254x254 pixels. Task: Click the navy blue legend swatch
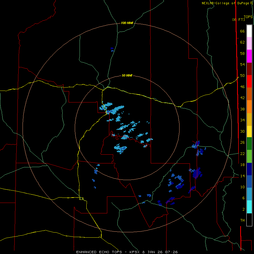click(x=249, y=169)
